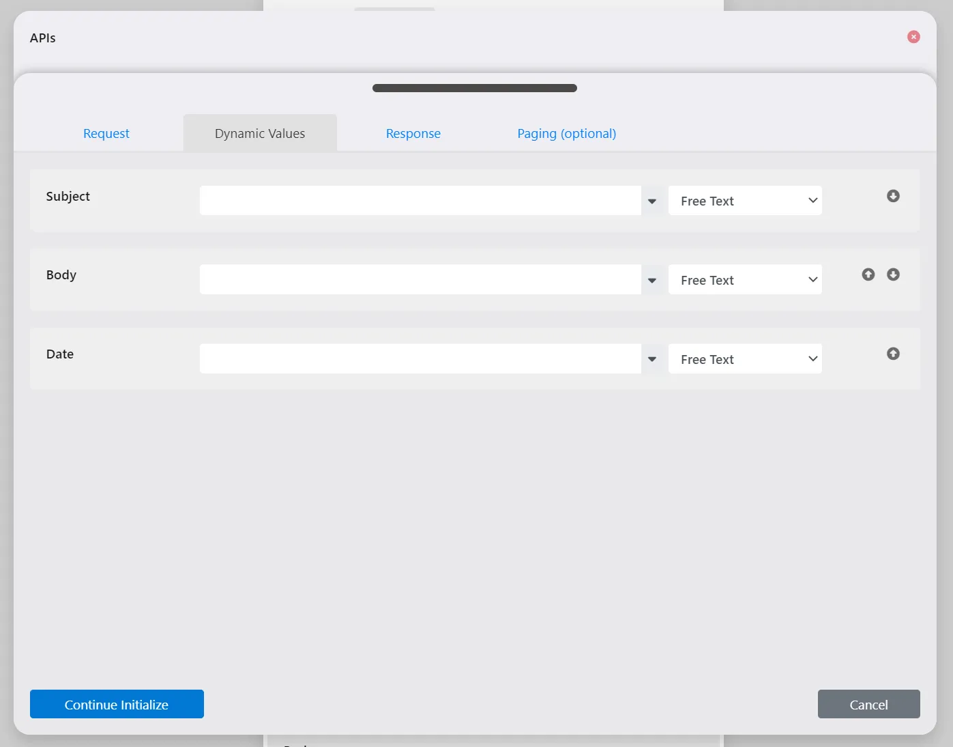The height and width of the screenshot is (747, 953).
Task: Cancel the API setup
Action: coord(868,704)
